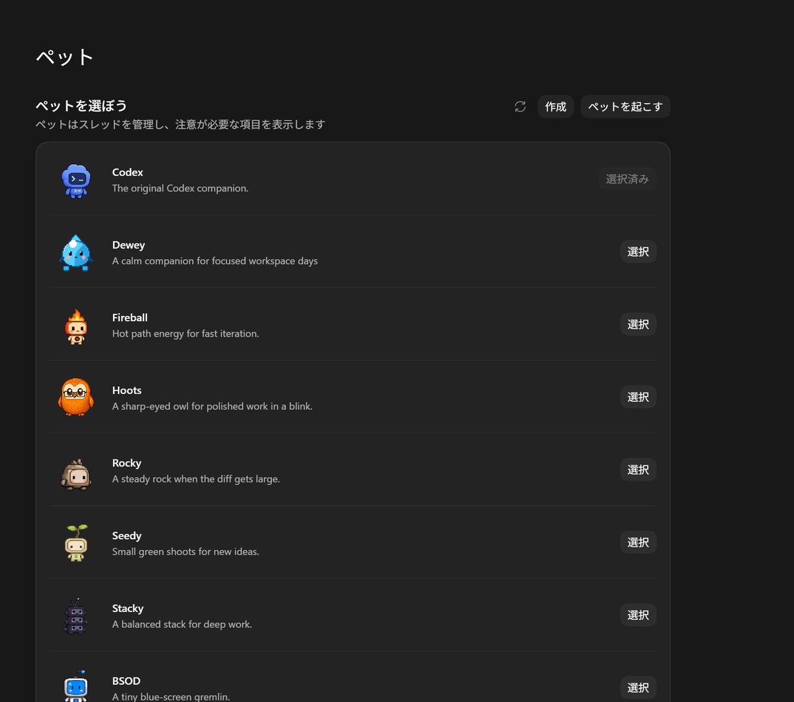794x702 pixels.
Task: Pick Stacky via its 選択 button
Action: 638,615
